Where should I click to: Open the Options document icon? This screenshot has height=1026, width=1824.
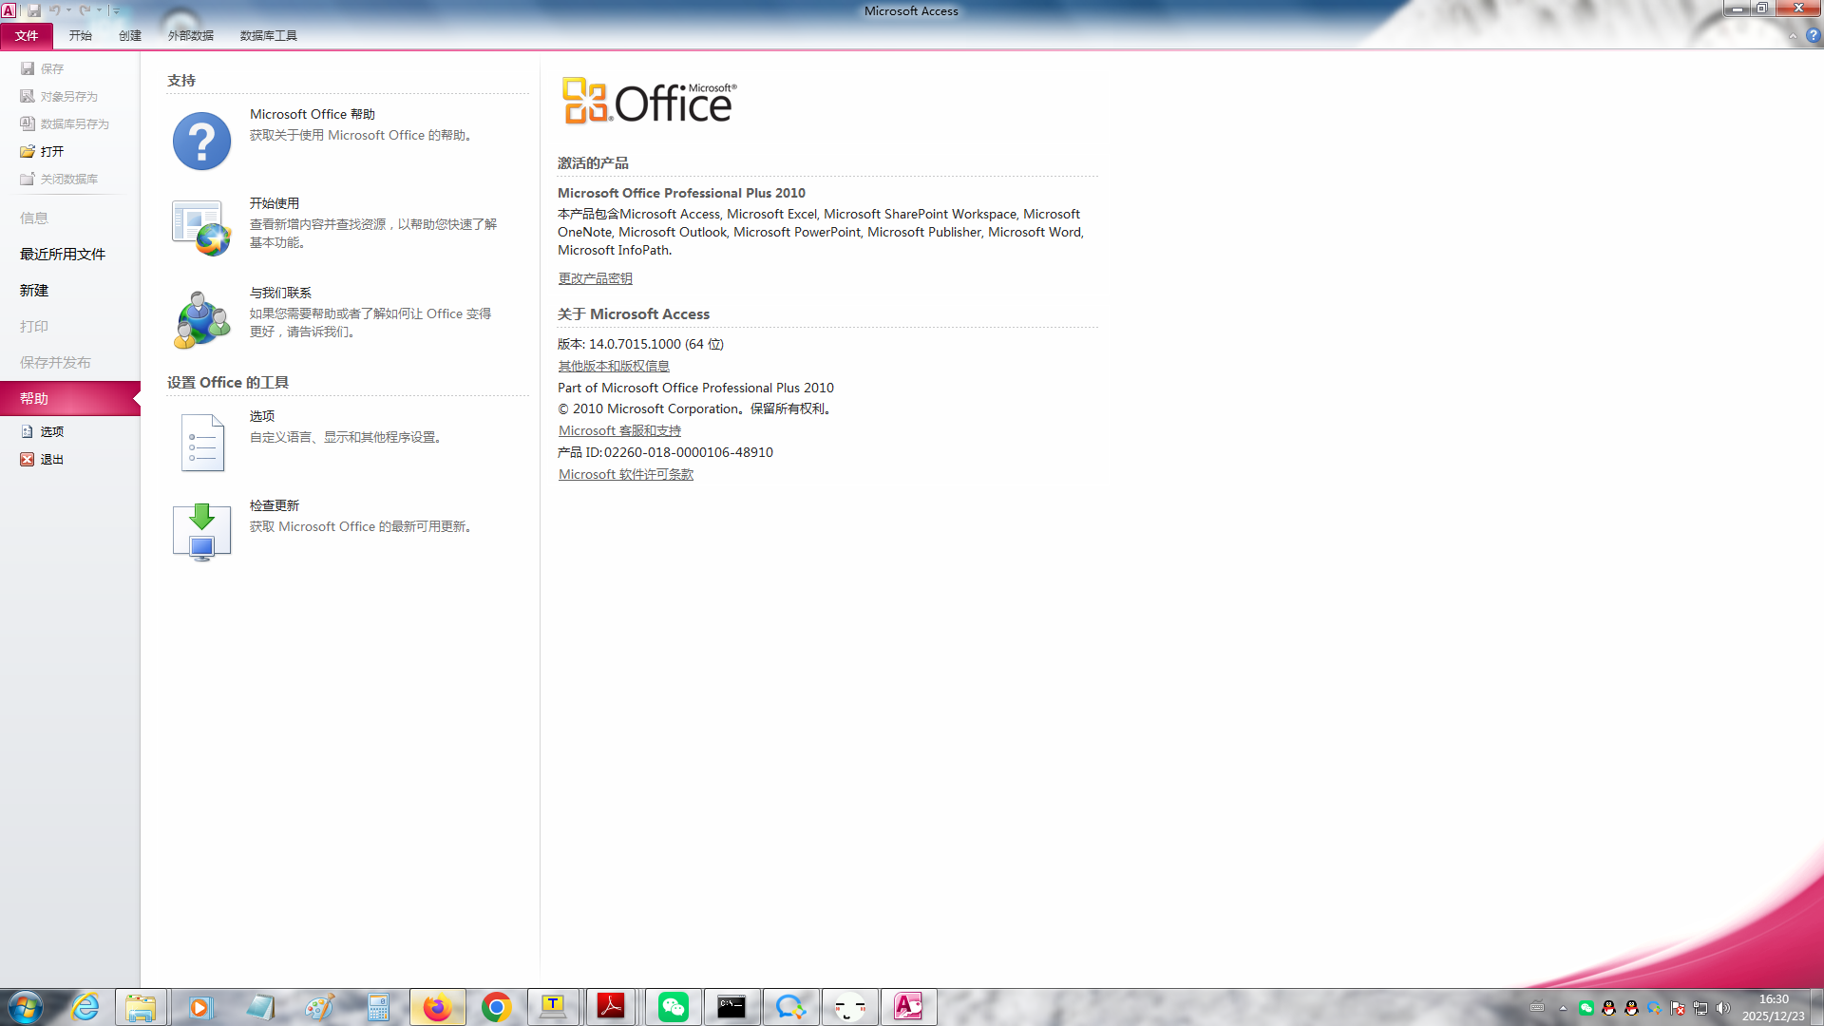click(201, 443)
